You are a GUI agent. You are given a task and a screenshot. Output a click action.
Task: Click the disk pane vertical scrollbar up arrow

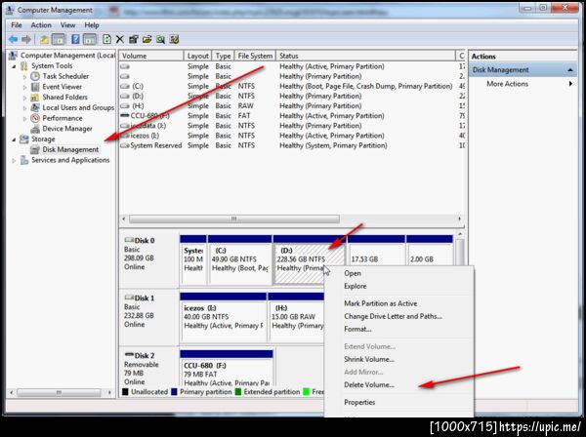tap(460, 234)
